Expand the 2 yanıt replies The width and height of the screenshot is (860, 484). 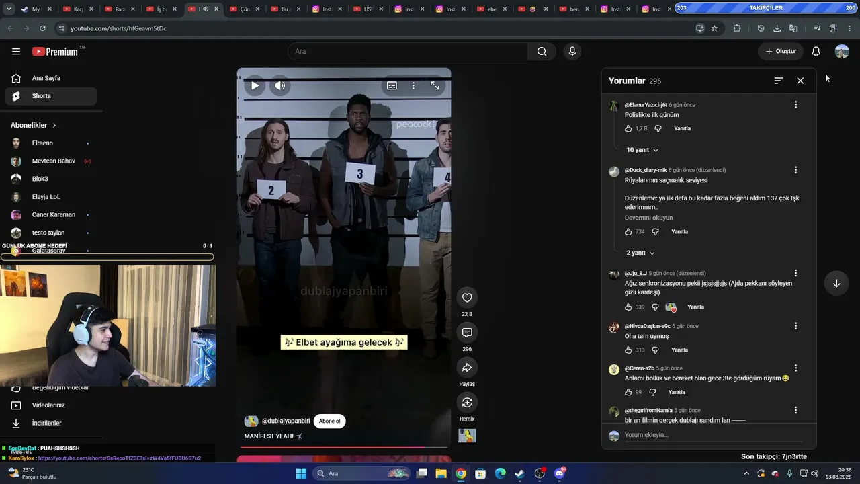(x=640, y=253)
